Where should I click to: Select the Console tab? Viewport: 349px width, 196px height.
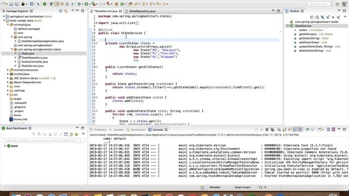(x=158, y=130)
